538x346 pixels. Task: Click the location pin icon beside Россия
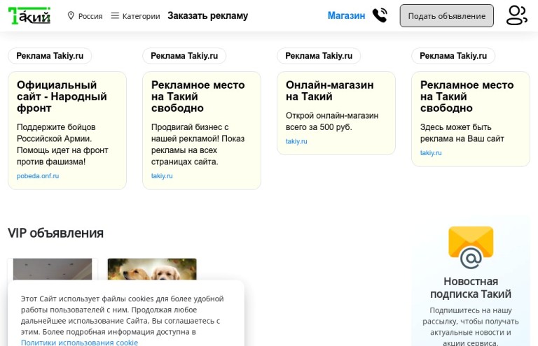click(71, 16)
